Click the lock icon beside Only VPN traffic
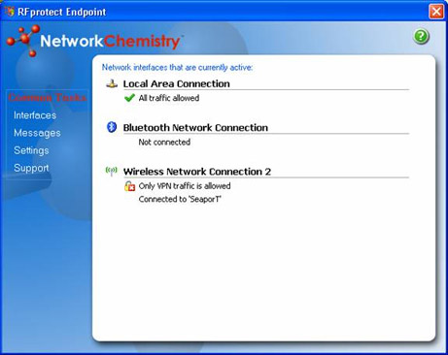 click(129, 186)
